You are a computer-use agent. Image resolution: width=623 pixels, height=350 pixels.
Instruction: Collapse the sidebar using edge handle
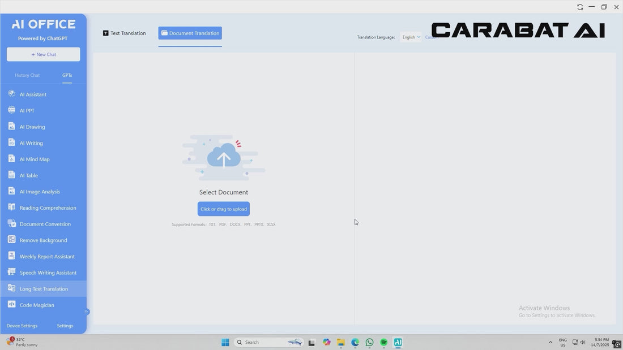tap(87, 312)
